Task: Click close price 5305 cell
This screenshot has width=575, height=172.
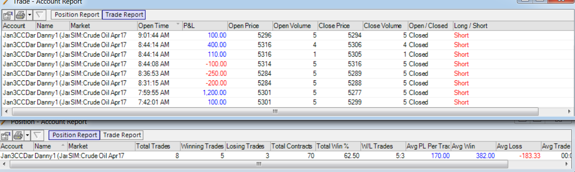Action: tap(354, 54)
